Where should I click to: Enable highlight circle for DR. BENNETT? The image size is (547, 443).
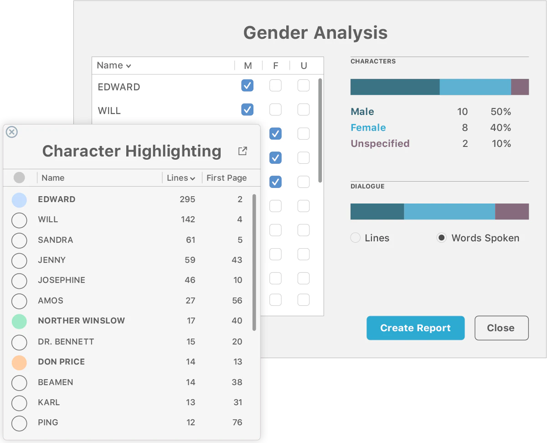point(19,342)
